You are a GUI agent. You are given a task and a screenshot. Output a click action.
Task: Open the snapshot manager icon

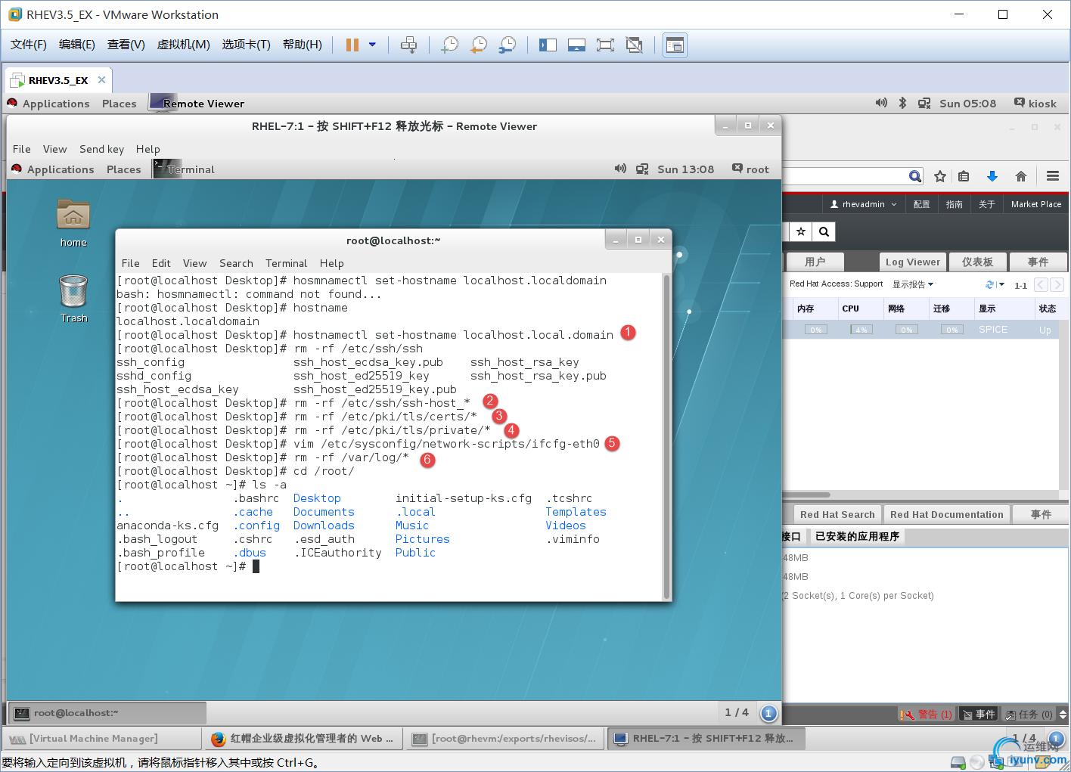(x=508, y=45)
